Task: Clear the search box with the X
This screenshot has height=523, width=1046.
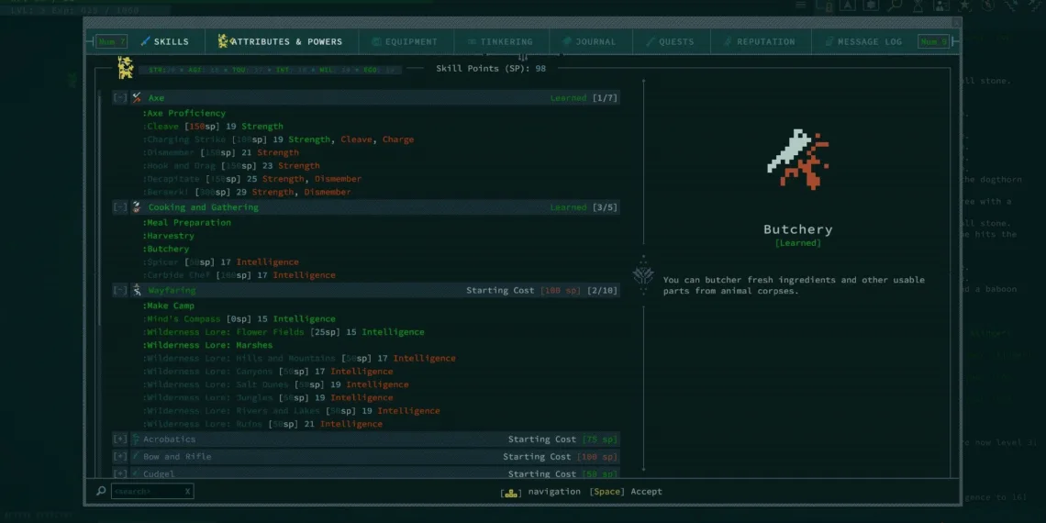Action: click(188, 492)
